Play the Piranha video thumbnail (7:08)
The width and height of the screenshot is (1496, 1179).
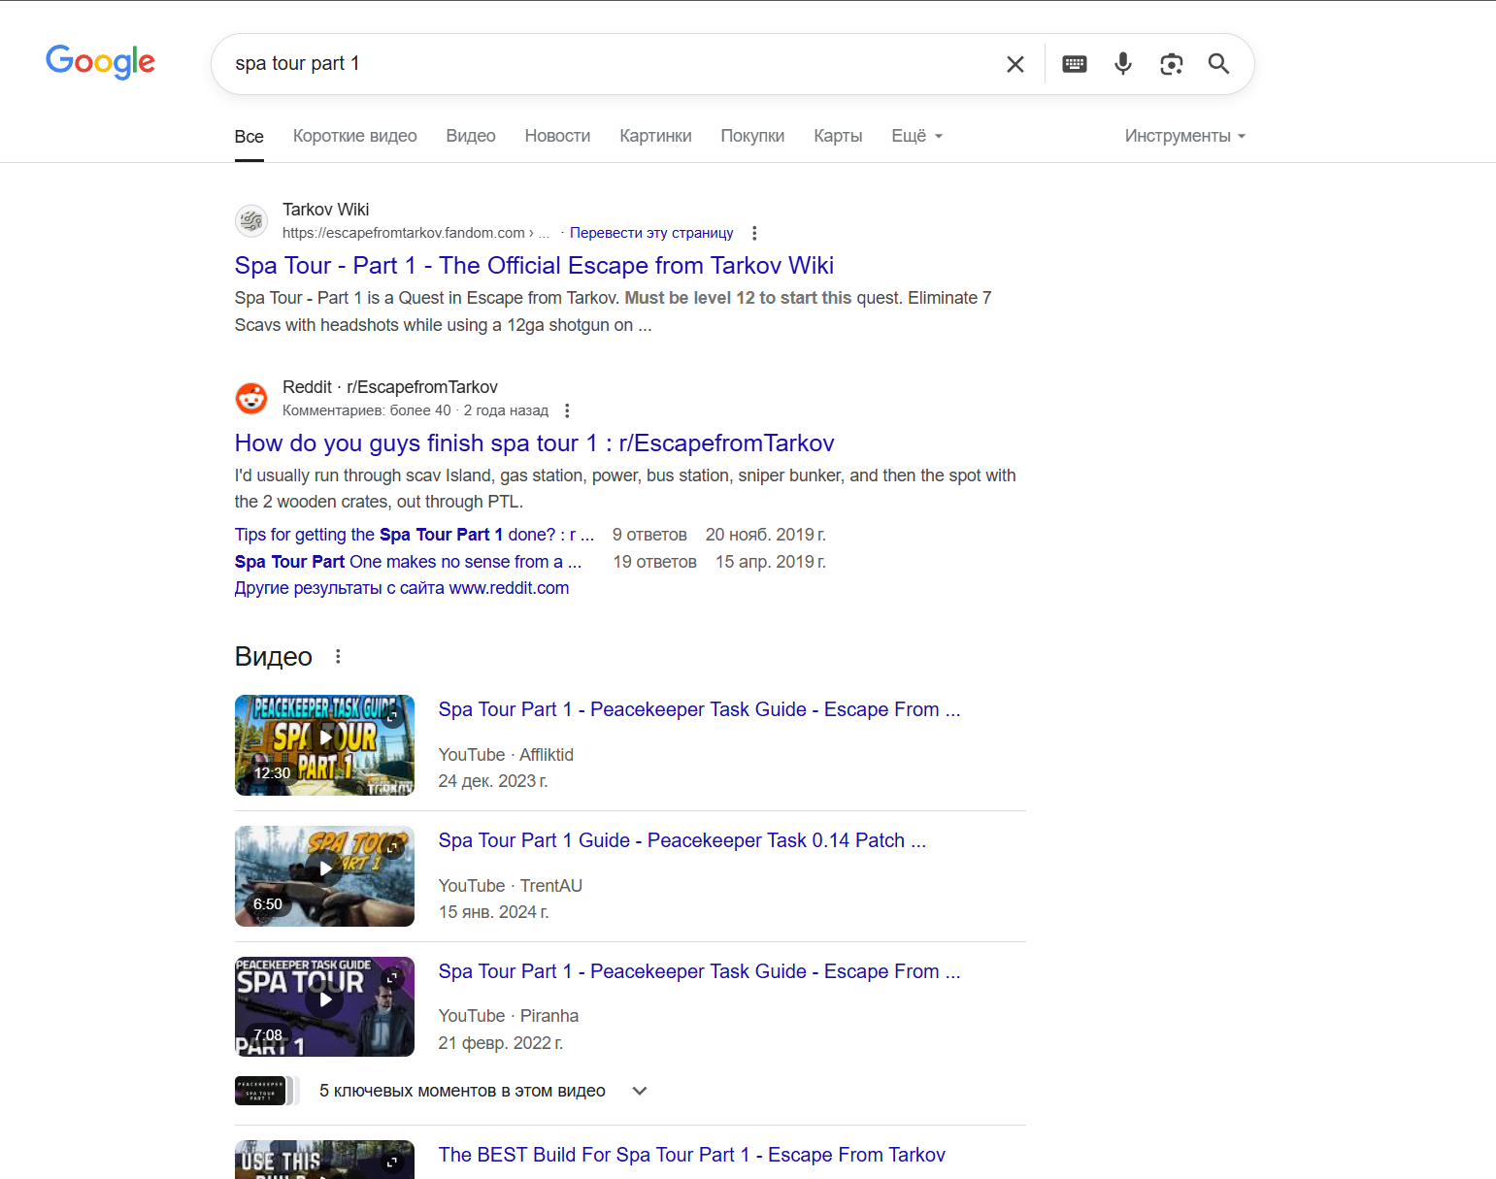click(x=324, y=1006)
